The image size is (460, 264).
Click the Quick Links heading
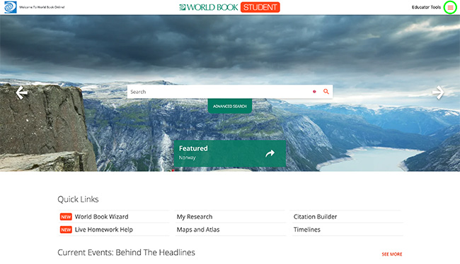[x=78, y=199]
